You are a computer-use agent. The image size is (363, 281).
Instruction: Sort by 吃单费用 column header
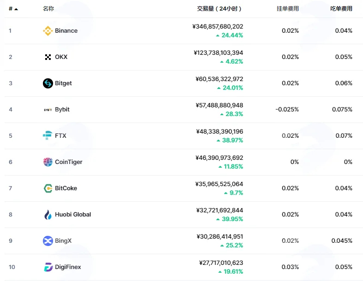point(341,9)
